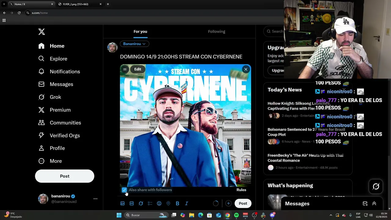Click the x.com/home address bar

pyautogui.click(x=153, y=13)
